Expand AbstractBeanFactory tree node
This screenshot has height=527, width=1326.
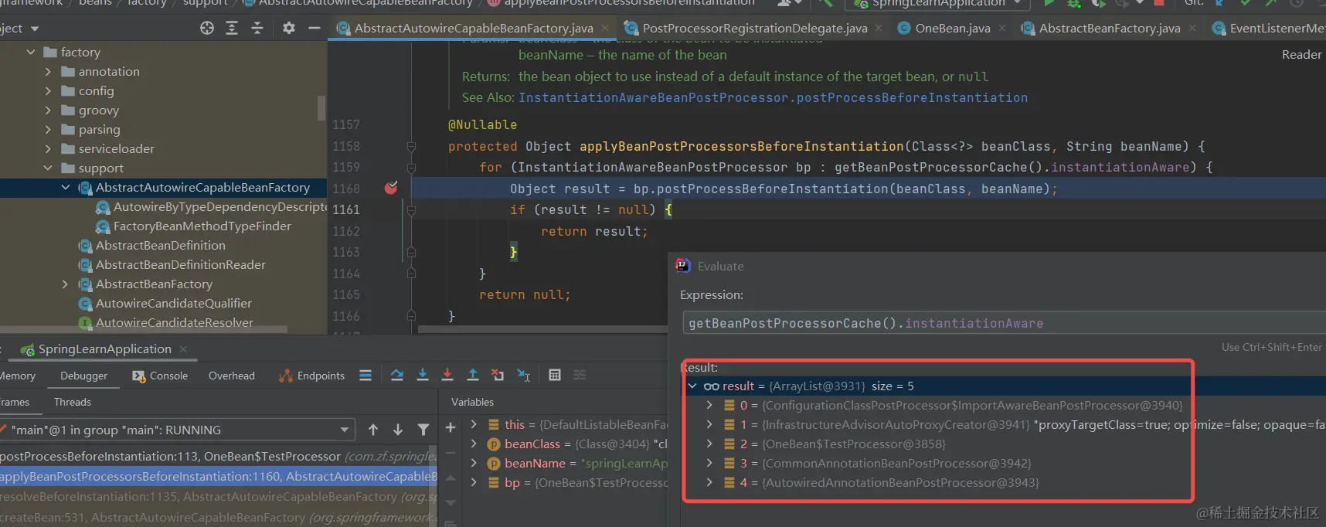pyautogui.click(x=66, y=284)
